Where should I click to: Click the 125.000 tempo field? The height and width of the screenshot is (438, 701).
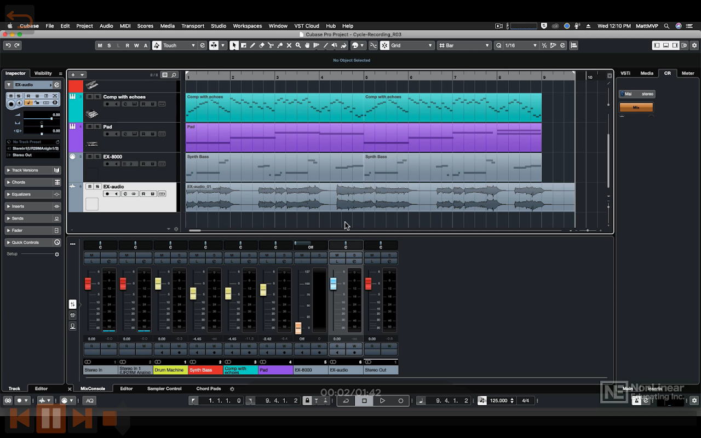click(498, 401)
